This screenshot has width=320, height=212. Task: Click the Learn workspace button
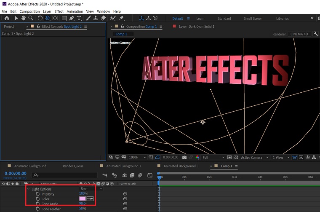coord(200,19)
